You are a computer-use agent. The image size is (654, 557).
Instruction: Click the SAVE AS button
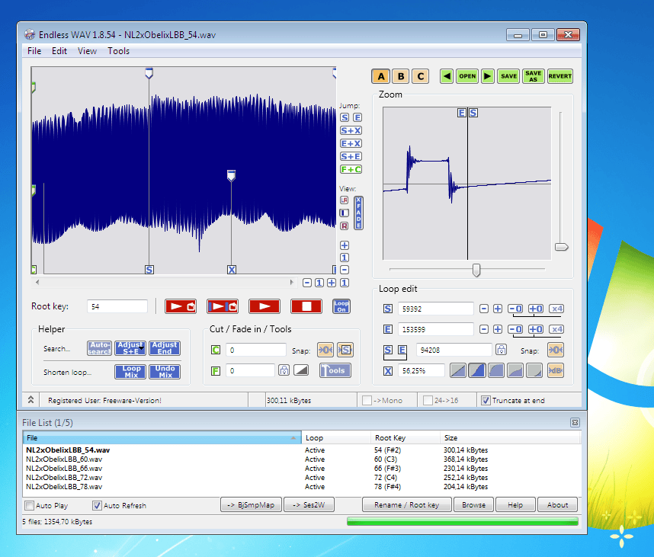533,76
